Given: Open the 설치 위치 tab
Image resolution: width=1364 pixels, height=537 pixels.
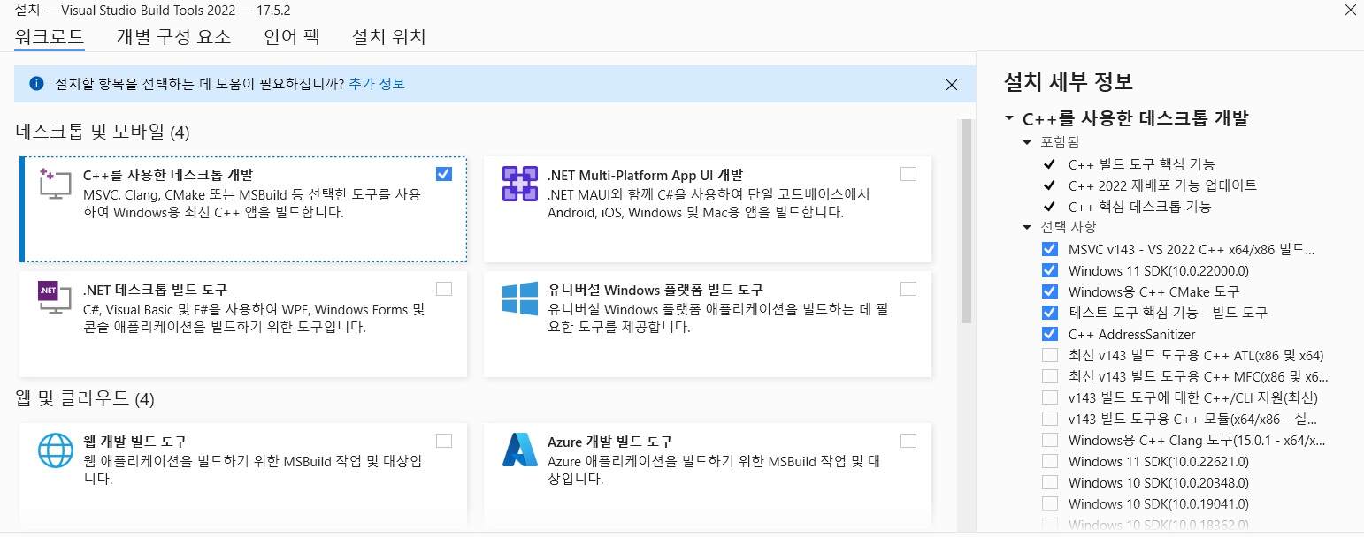Looking at the screenshot, I should coord(389,37).
